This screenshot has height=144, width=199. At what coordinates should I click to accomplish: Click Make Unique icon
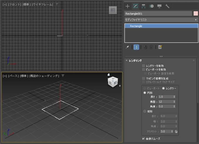pyautogui.click(x=145, y=47)
